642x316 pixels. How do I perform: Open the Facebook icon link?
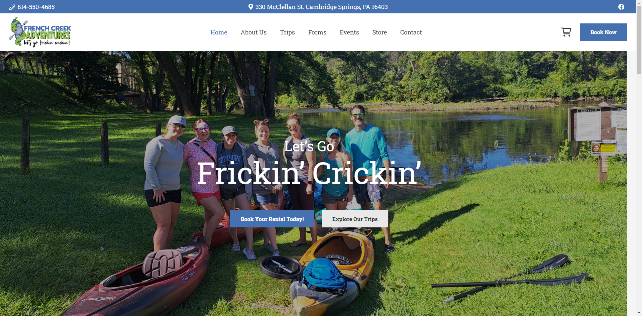(621, 7)
